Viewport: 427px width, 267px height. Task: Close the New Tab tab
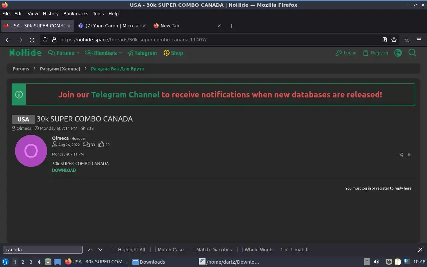(219, 26)
